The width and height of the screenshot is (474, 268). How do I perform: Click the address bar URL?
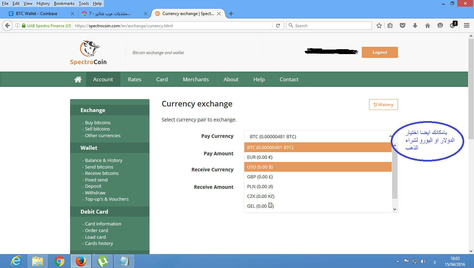pyautogui.click(x=124, y=25)
